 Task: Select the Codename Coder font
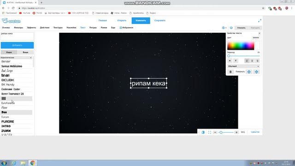(17, 89)
